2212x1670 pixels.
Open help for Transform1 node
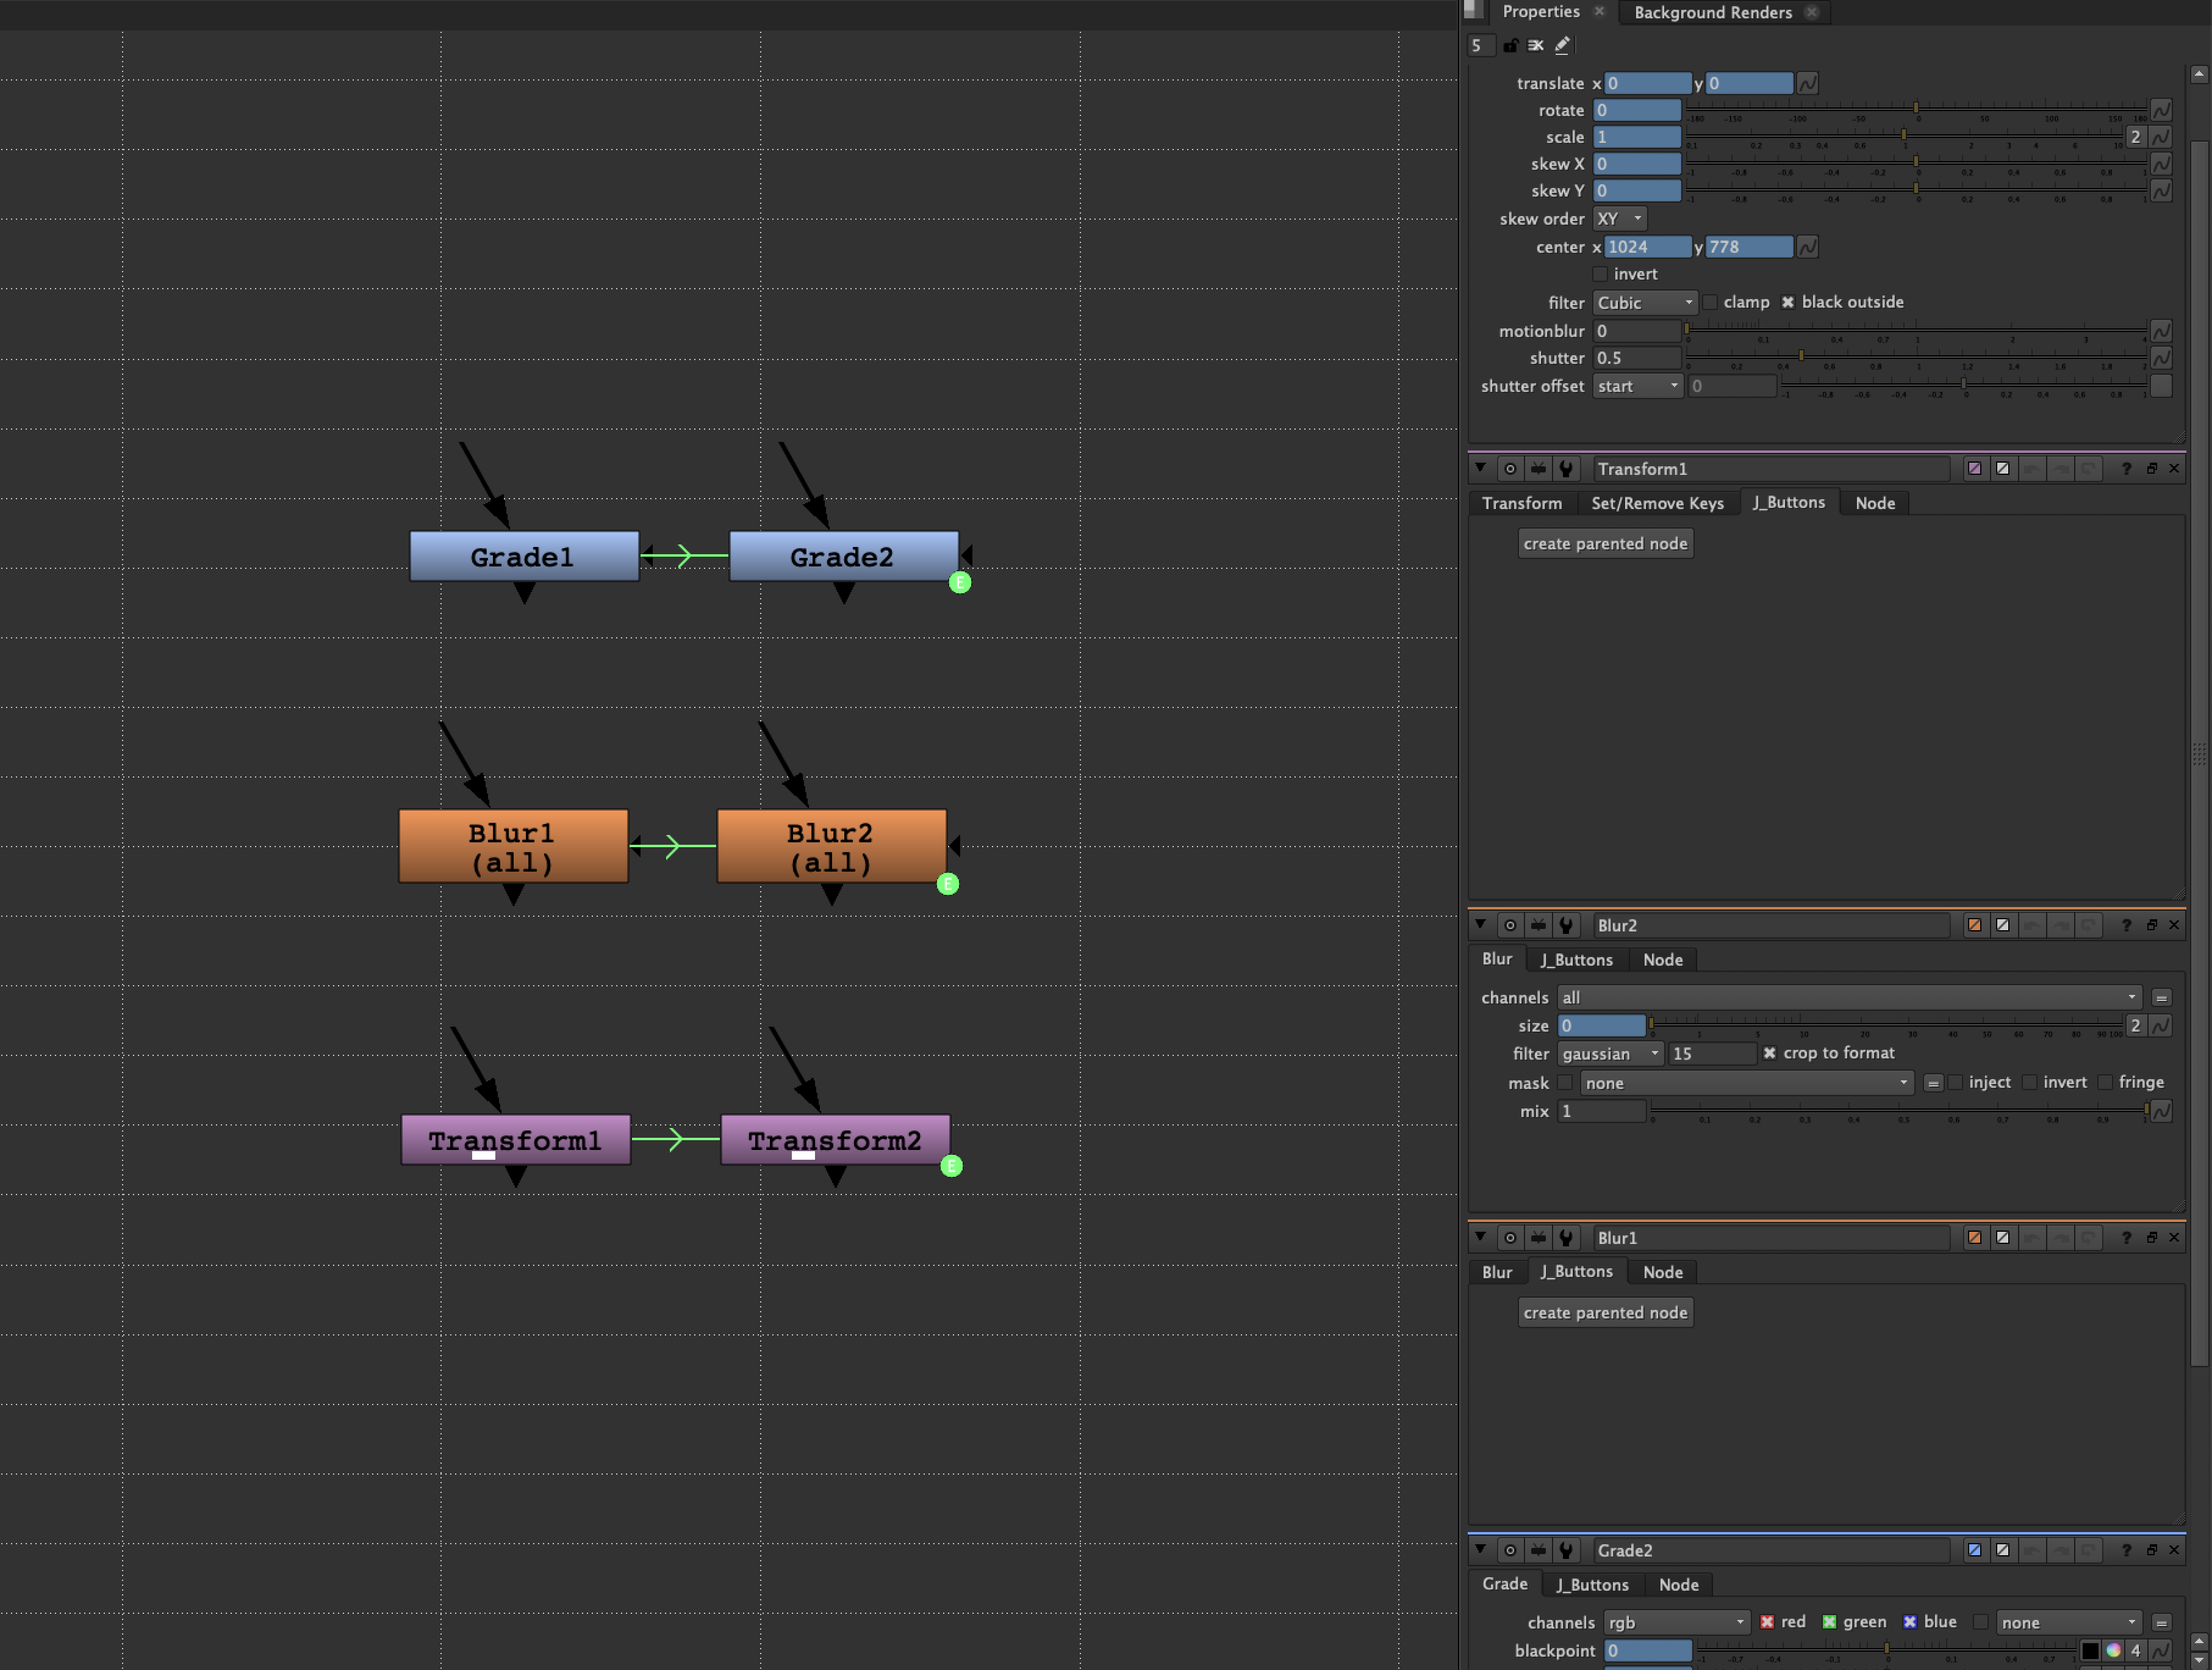point(2126,468)
